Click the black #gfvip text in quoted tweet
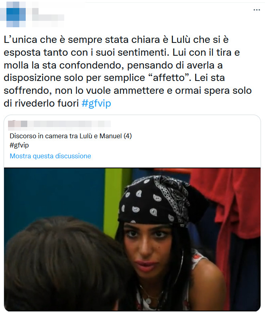This screenshot has height=313, width=265. tap(19, 145)
